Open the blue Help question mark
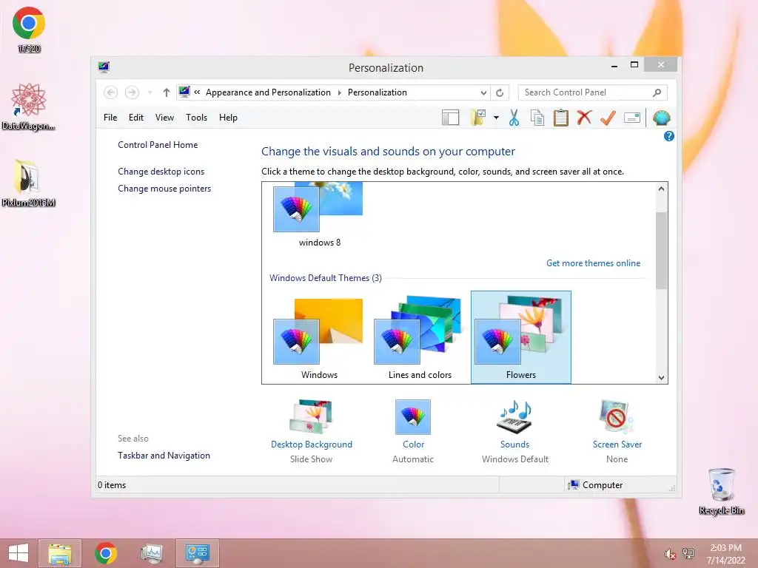Screen dimensions: 758x568 [x=669, y=136]
